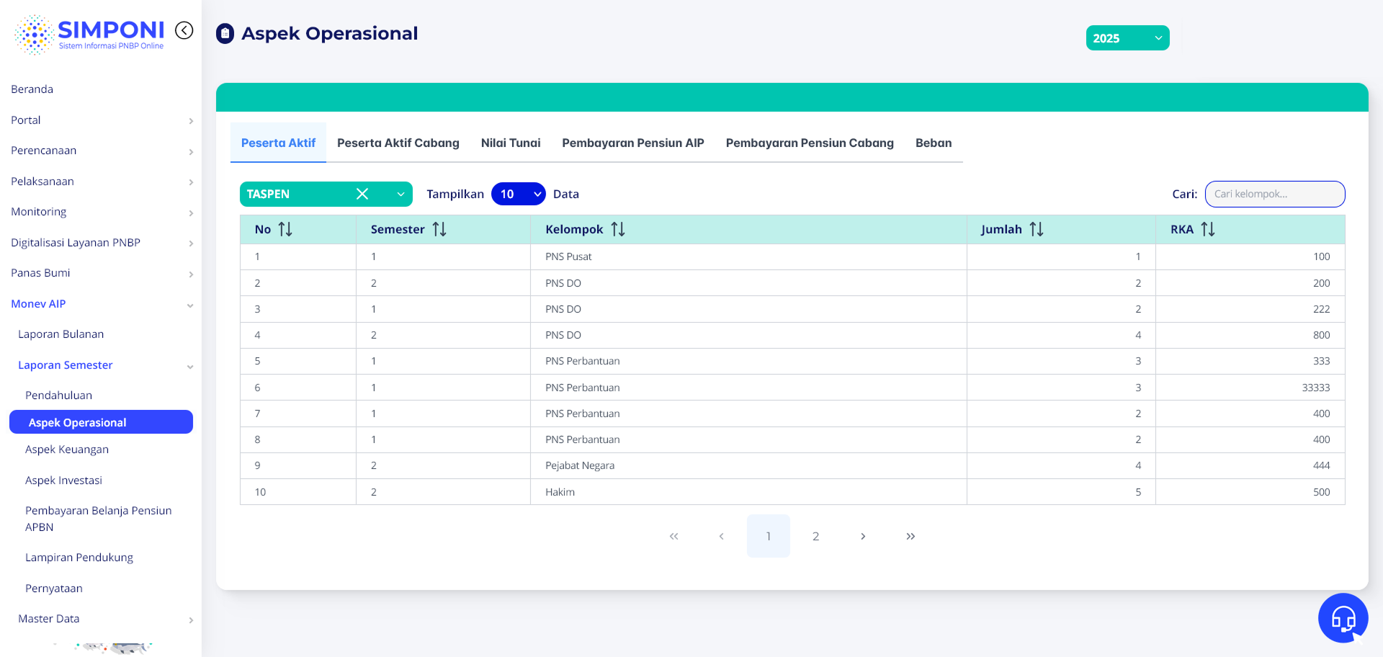
Task: Expand the Master Data menu
Action: (x=104, y=619)
